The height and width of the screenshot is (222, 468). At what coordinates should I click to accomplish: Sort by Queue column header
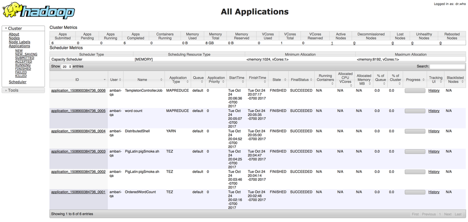point(198,78)
